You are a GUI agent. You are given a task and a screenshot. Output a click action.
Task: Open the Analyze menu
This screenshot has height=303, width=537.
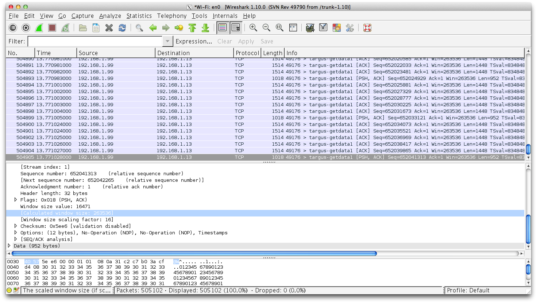tap(110, 16)
